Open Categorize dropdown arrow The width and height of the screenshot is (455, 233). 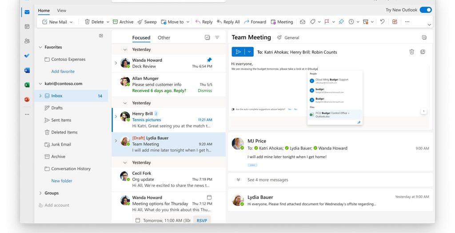click(319, 22)
